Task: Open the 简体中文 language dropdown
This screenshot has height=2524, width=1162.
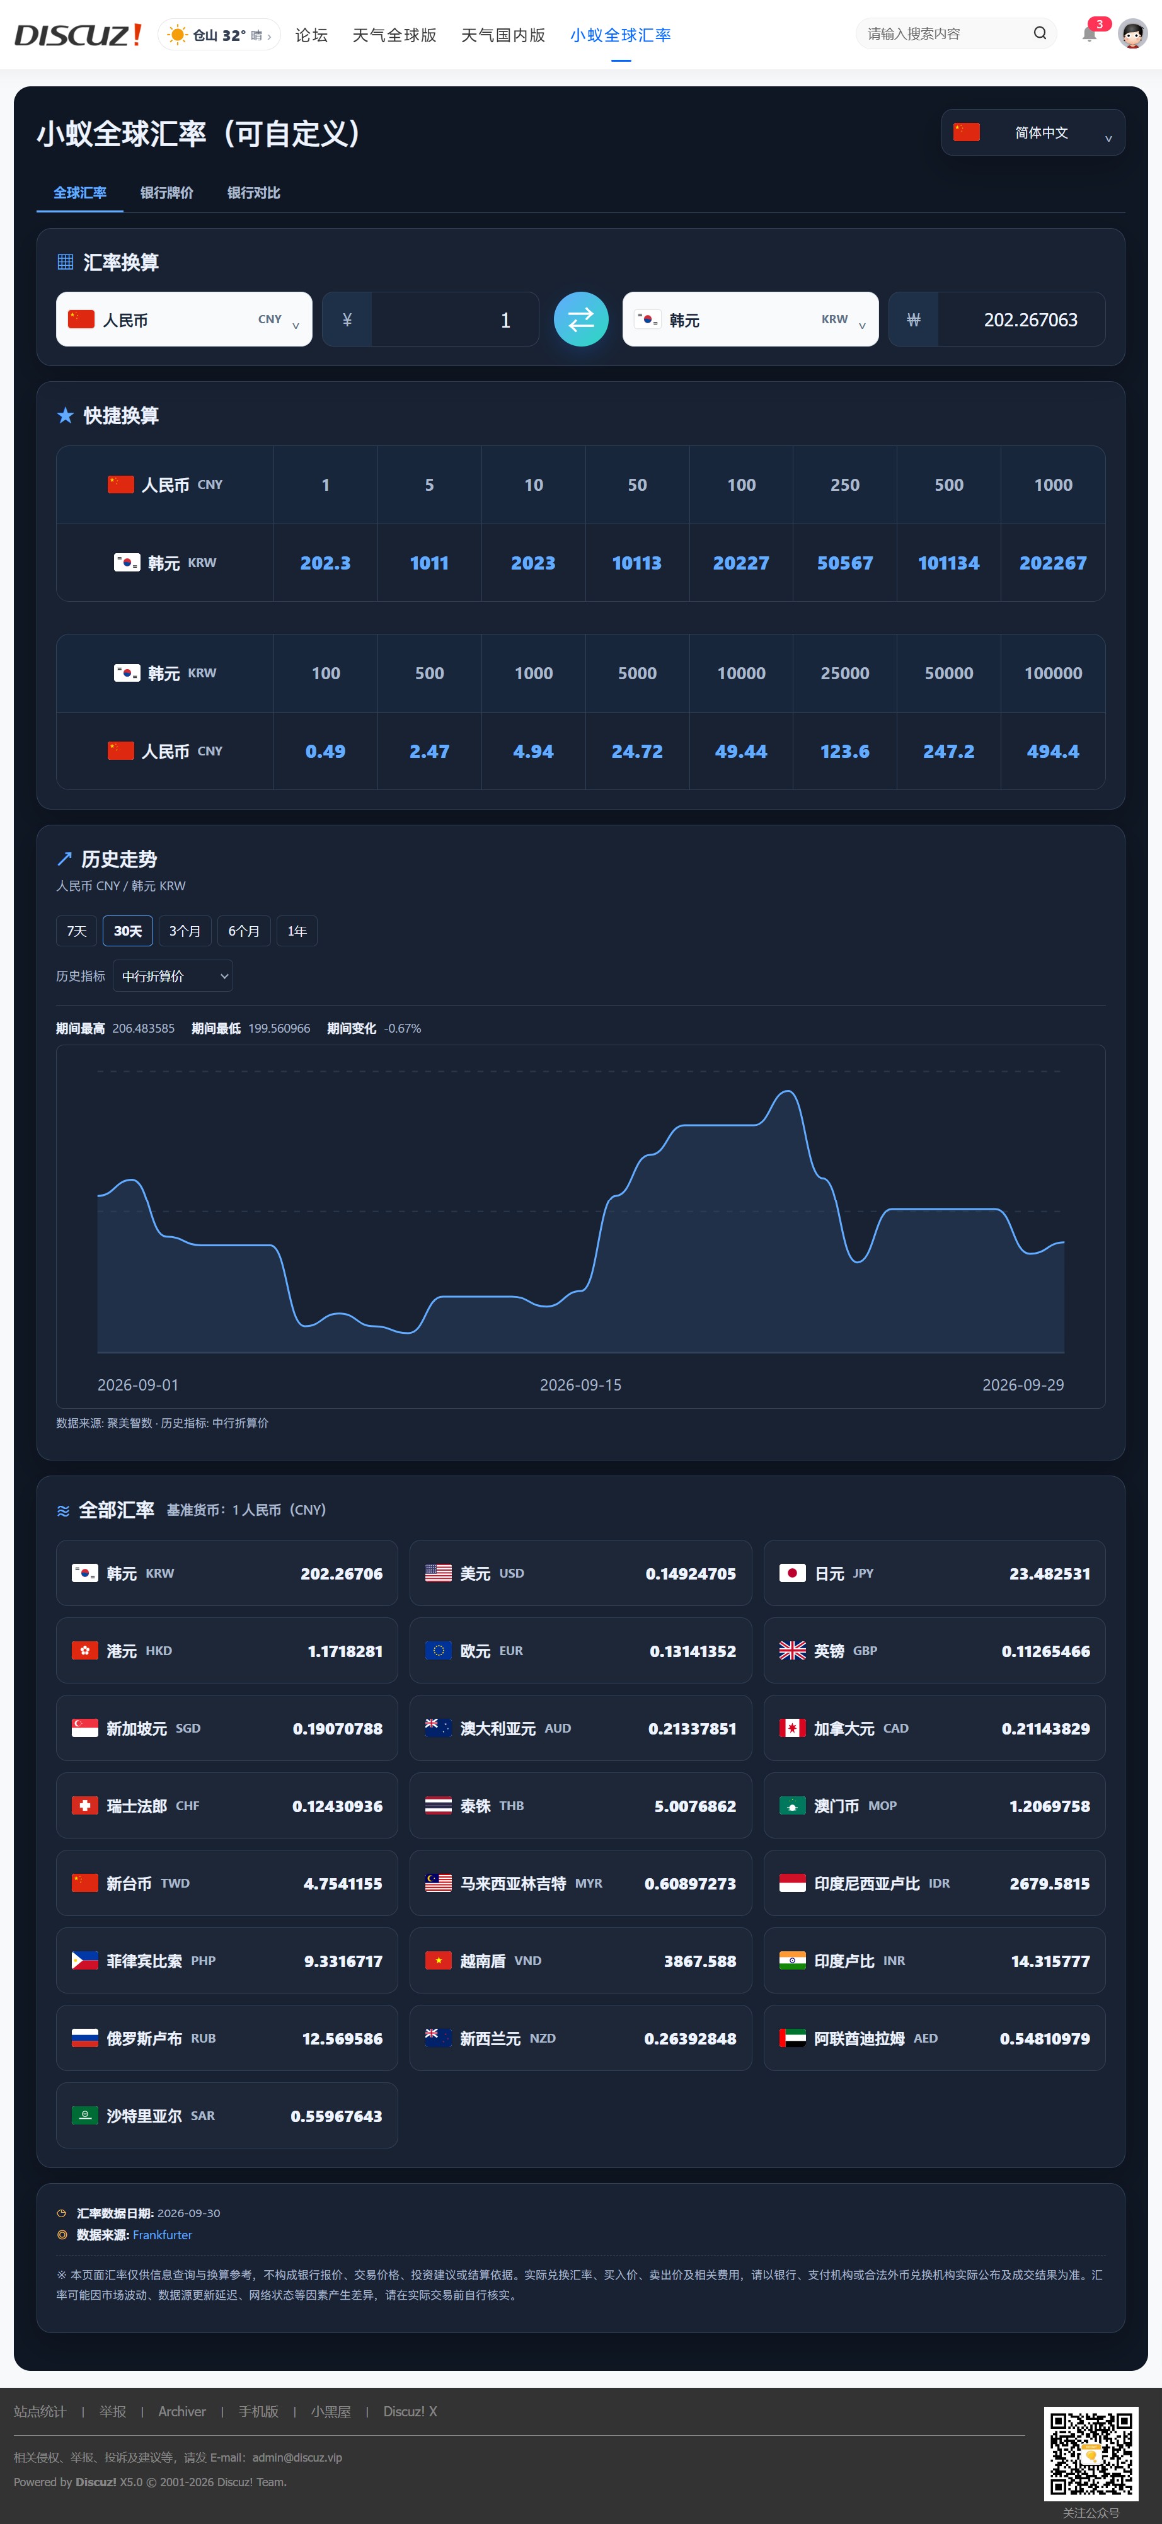Action: (x=1033, y=132)
